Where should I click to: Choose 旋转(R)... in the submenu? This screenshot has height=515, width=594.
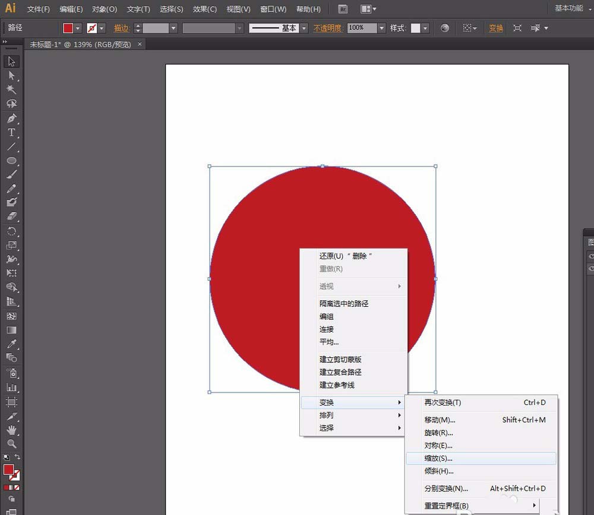point(481,433)
